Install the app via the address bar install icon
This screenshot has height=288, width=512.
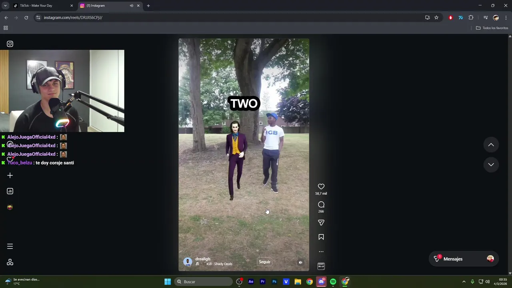[427, 18]
